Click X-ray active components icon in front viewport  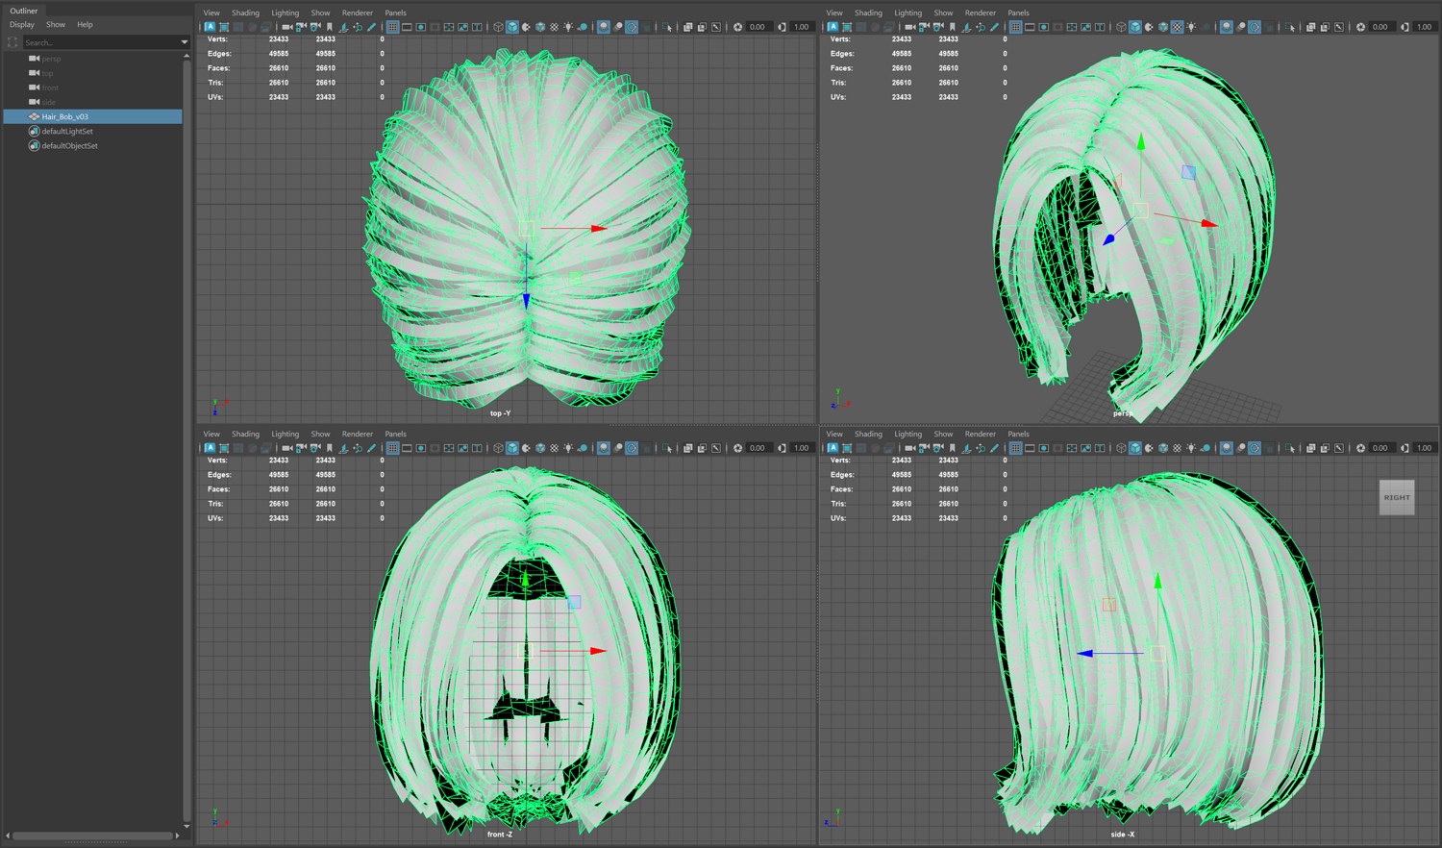[702, 448]
